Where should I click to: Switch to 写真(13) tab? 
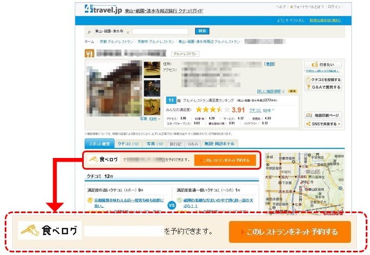coord(155,144)
